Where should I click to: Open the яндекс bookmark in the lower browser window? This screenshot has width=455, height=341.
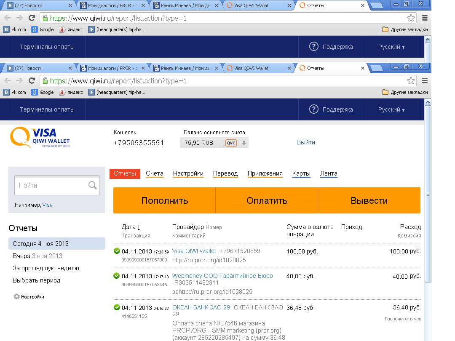point(71,92)
